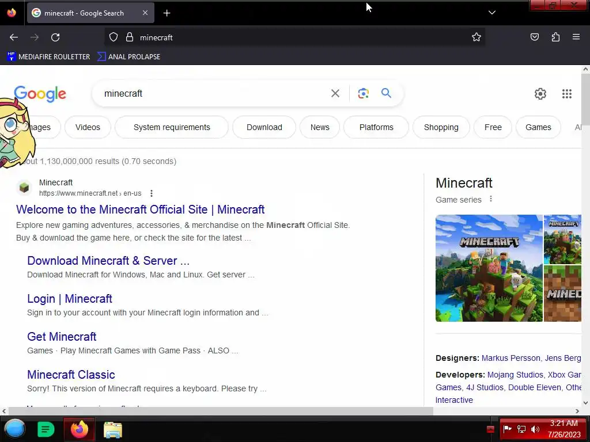Open the clock showing 3:21 AM

564,429
